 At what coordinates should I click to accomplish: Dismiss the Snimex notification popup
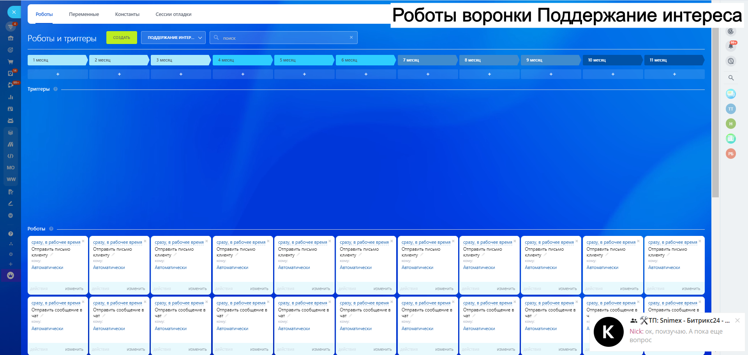click(737, 320)
